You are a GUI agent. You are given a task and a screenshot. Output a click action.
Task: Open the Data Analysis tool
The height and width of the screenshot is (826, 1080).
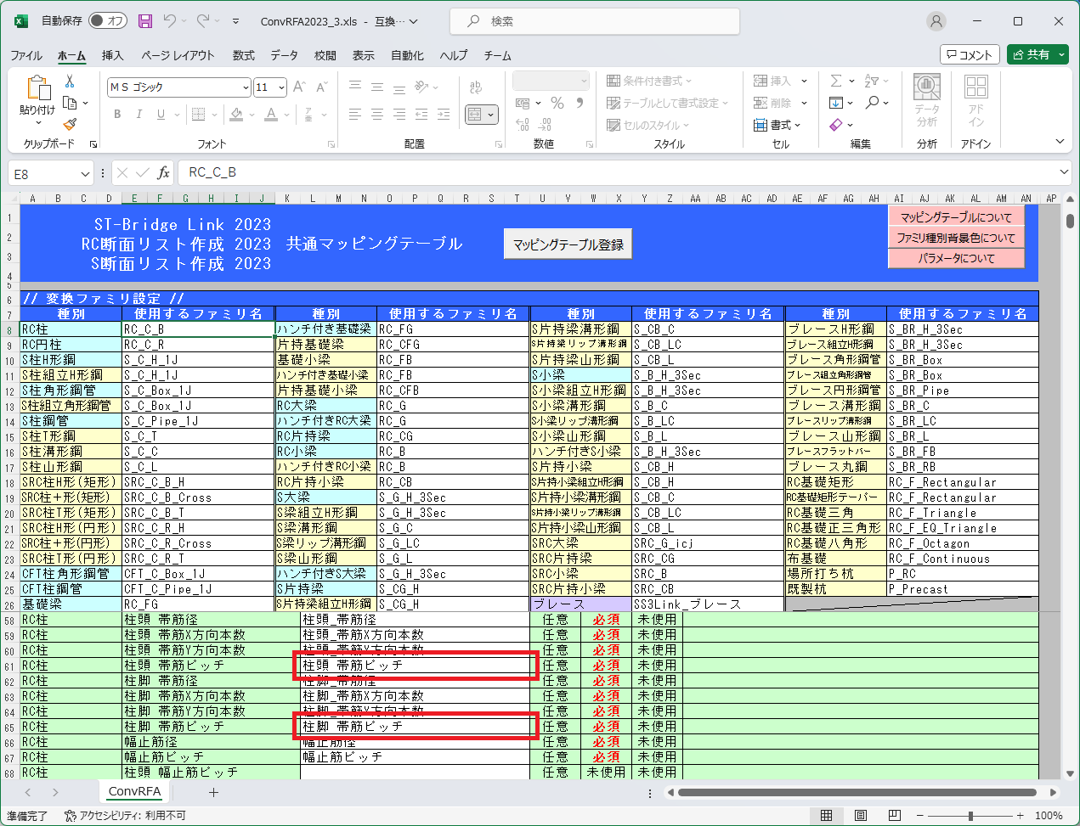point(927,101)
